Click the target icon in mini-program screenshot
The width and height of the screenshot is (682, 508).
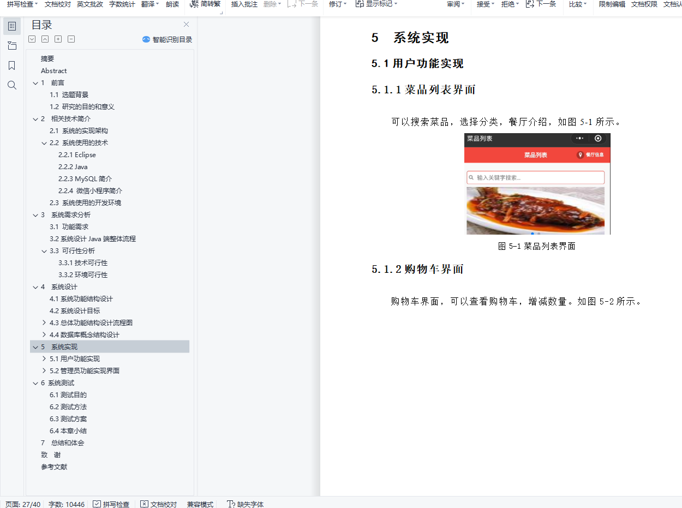click(599, 139)
